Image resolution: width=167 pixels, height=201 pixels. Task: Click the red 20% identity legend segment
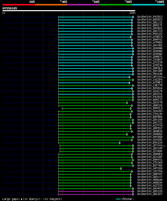click(19, 5)
